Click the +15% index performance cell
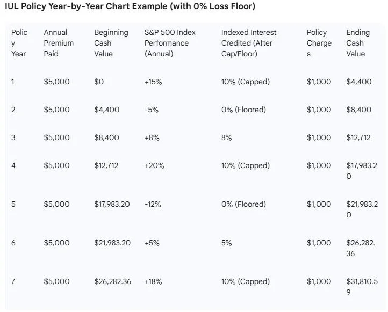Screen dimensions: 388x312 point(153,82)
